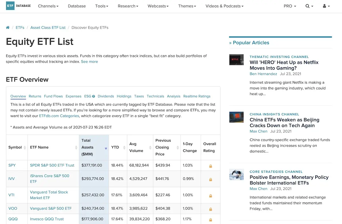Read 'Positive Earnings, Monetary Policy' article
Viewport: 342px width, 224px height.
point(289,180)
